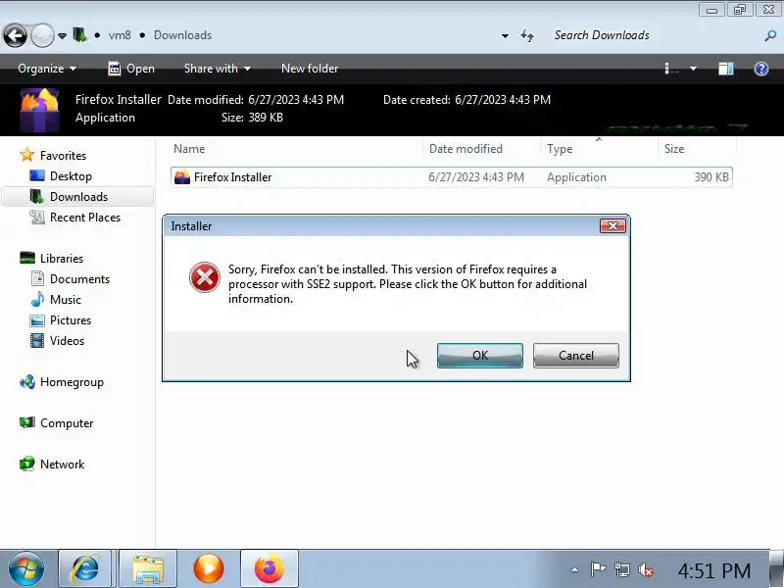Click the muted volume tray icon
The height and width of the screenshot is (588, 784).
646,569
